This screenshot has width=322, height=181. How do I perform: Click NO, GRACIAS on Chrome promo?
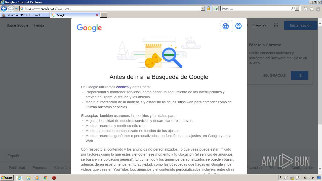click(x=274, y=75)
